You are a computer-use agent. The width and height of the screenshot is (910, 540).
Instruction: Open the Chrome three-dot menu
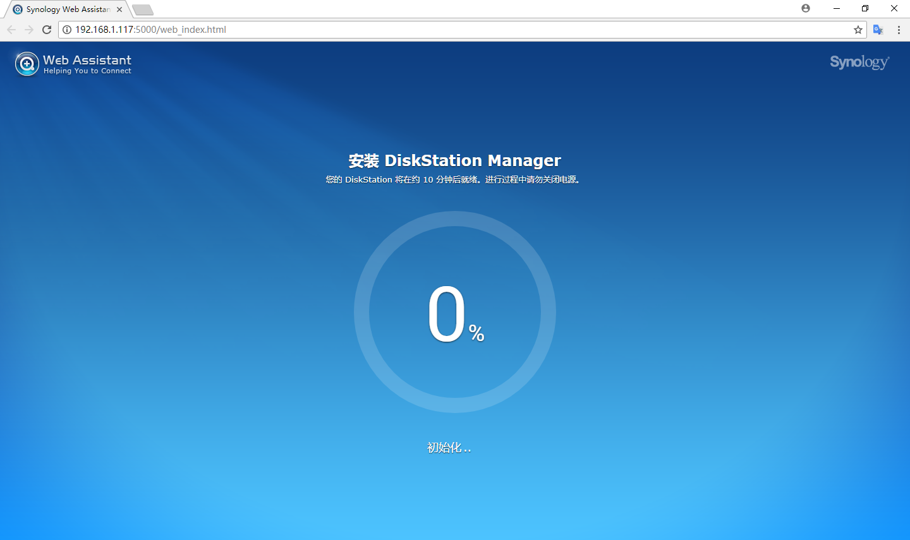coord(899,30)
